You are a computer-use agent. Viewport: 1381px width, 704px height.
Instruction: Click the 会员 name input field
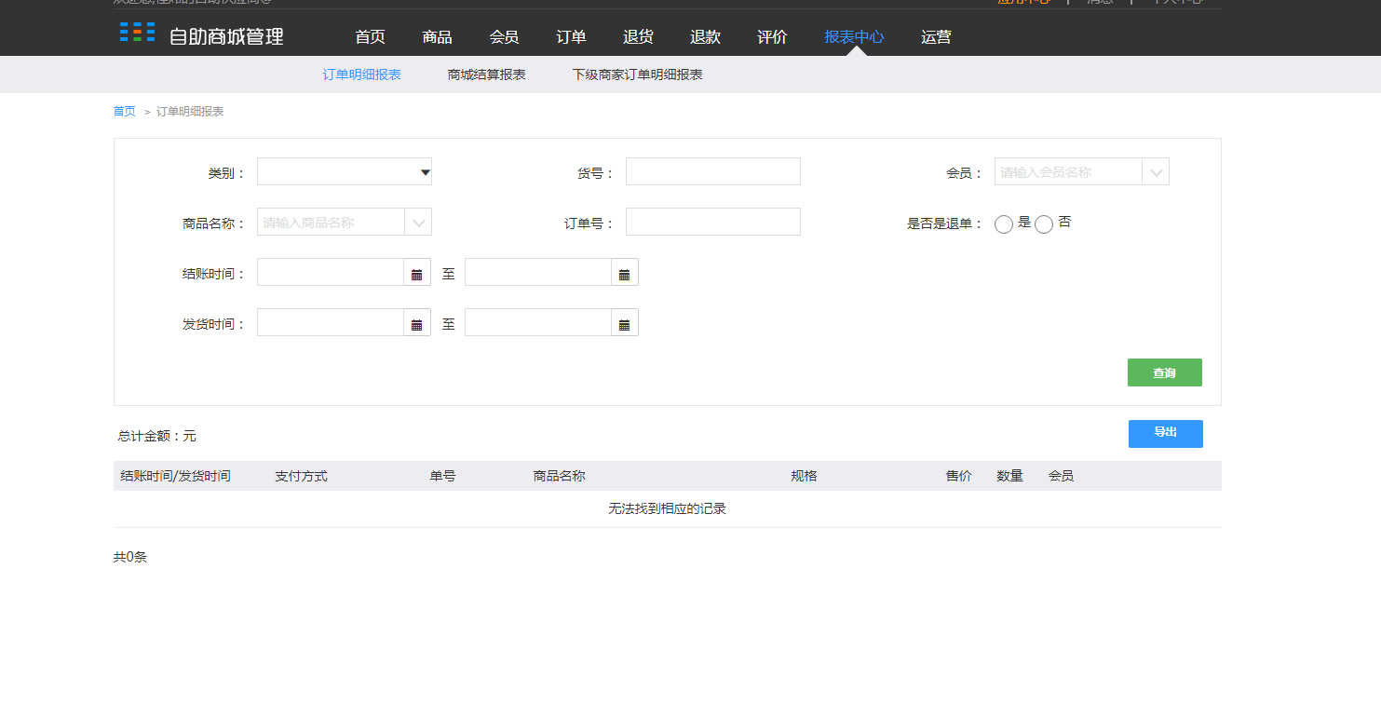click(x=1068, y=172)
